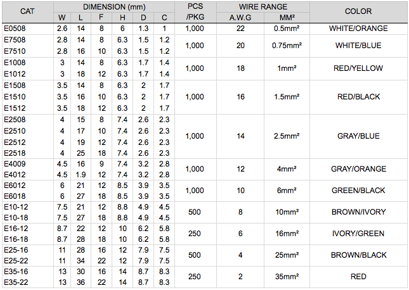
Task: Select the E35-22 catalog entry
Action: 16,282
